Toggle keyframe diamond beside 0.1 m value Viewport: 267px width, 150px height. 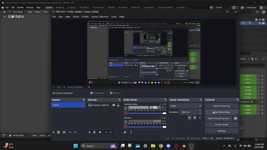262,79
